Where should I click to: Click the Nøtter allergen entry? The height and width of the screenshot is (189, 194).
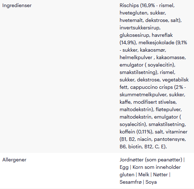click(160, 174)
